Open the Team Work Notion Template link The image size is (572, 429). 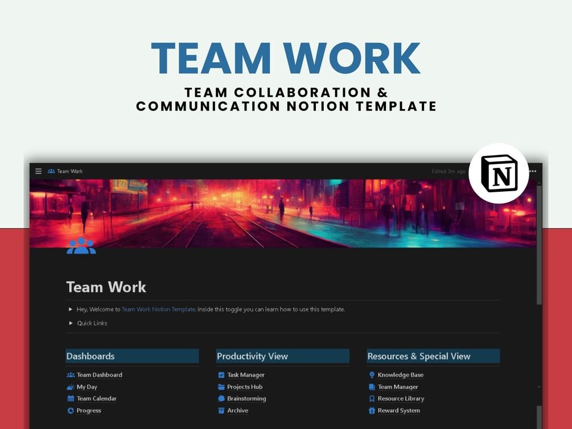click(x=158, y=310)
